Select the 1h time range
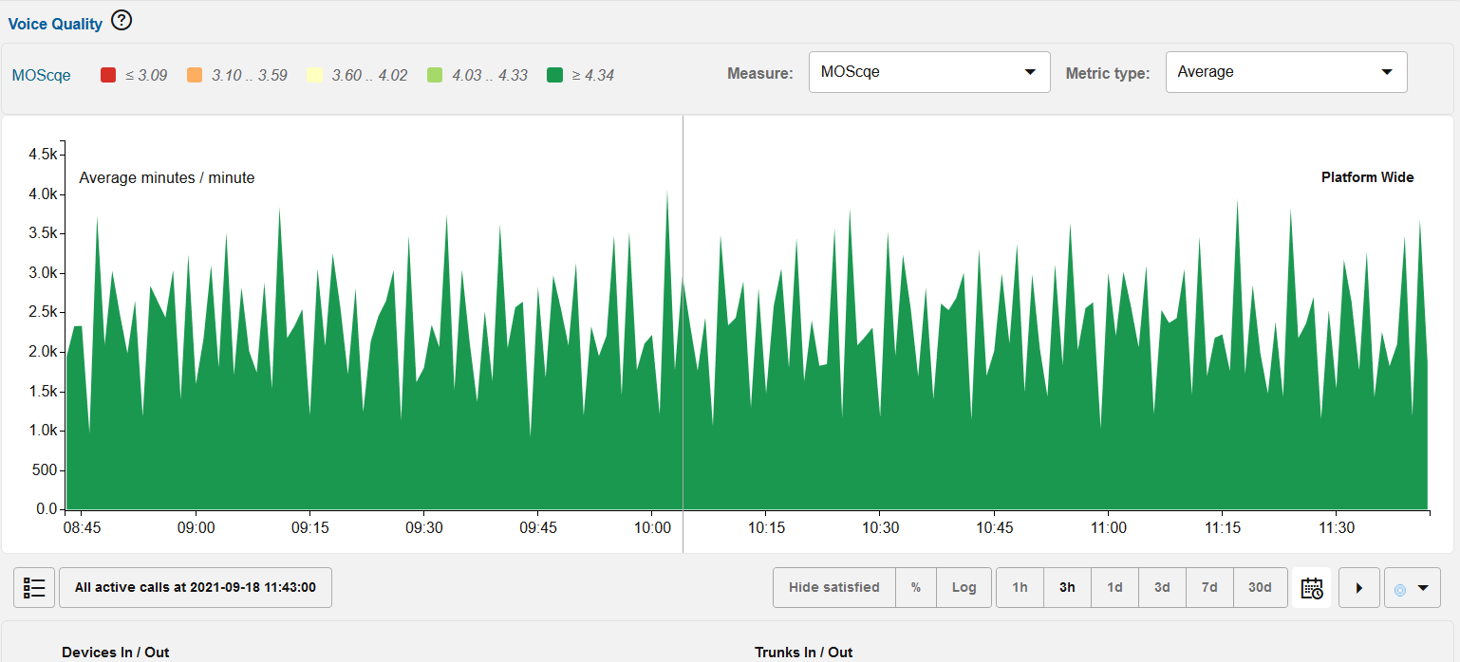This screenshot has width=1460, height=662. tap(1020, 588)
